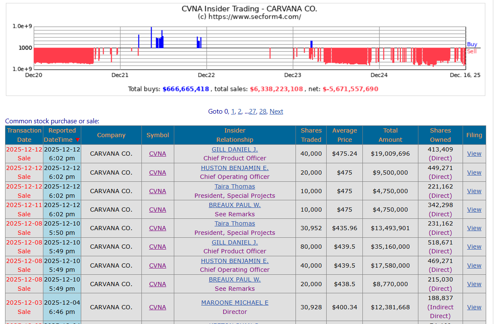The height and width of the screenshot is (324, 495).
Task: View filing for the $9,500,000 sale
Action: point(474,173)
